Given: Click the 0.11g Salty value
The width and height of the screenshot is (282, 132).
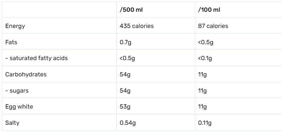Looking at the screenshot, I should pyautogui.click(x=205, y=123).
